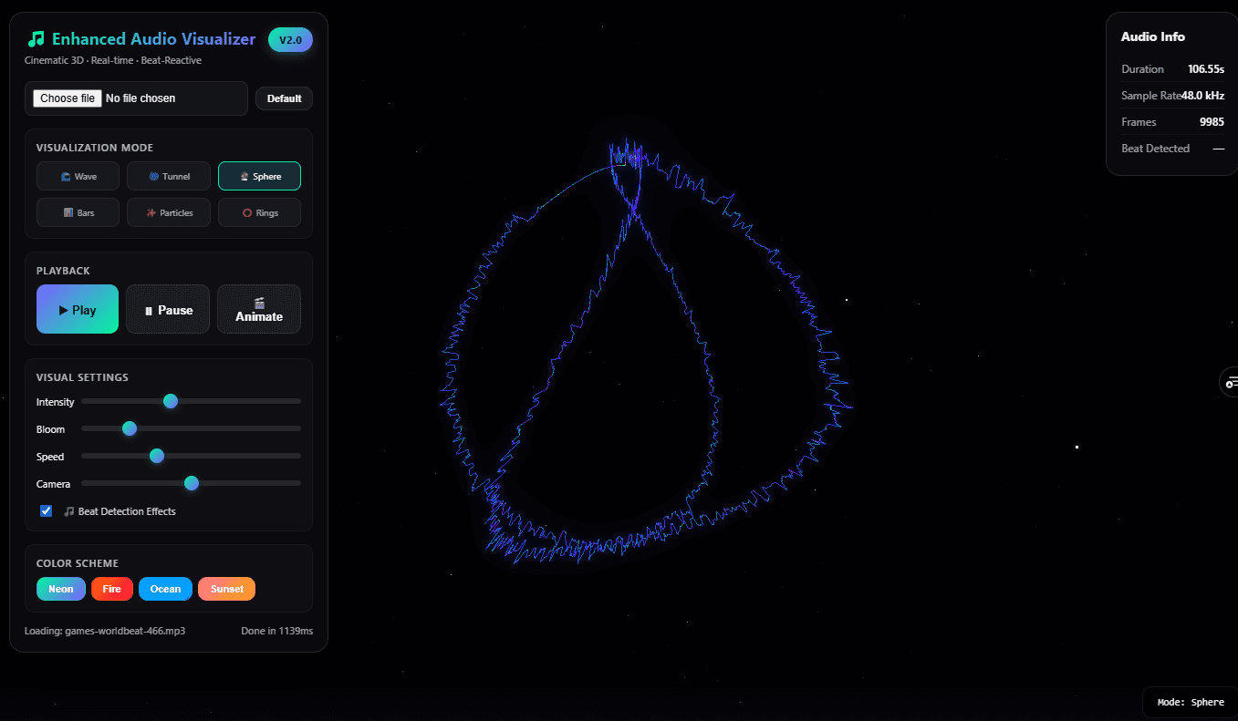Pause the audio playback
The height and width of the screenshot is (721, 1238).
(x=168, y=309)
